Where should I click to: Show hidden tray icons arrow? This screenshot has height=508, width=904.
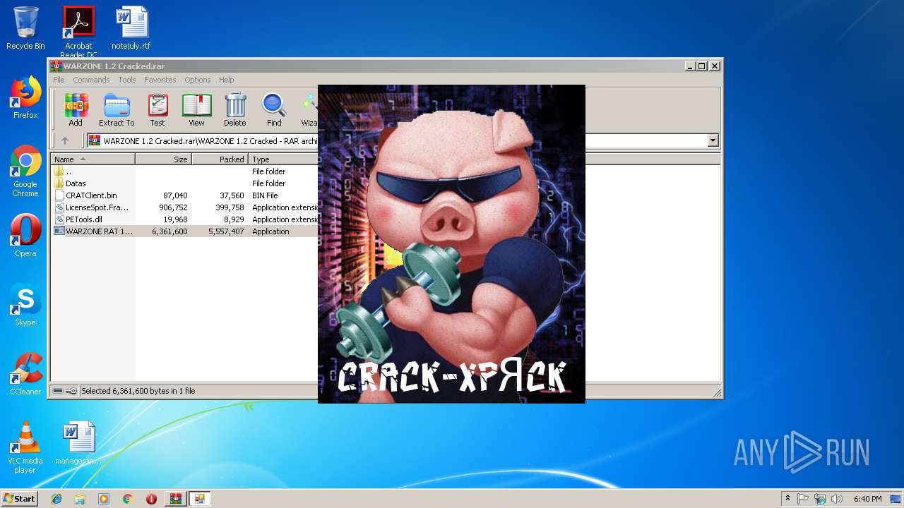coord(787,499)
